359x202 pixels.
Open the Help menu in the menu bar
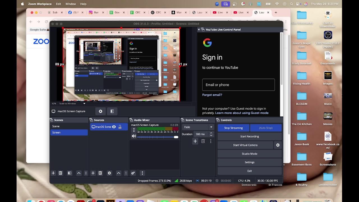(x=83, y=4)
